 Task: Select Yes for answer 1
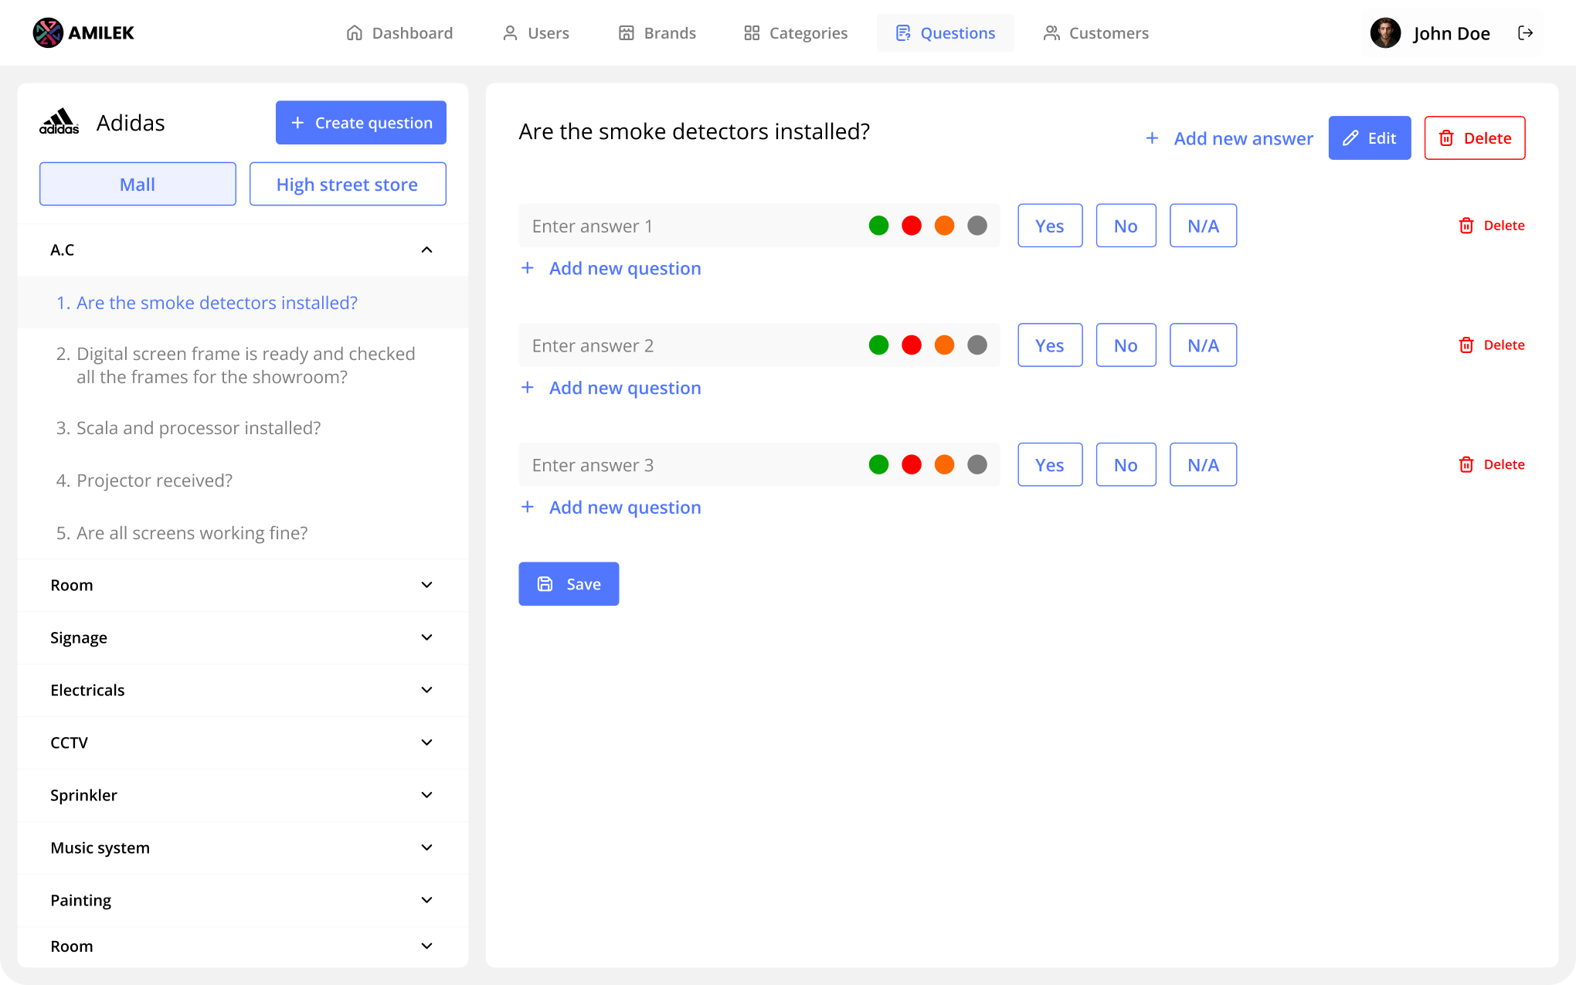tap(1049, 226)
